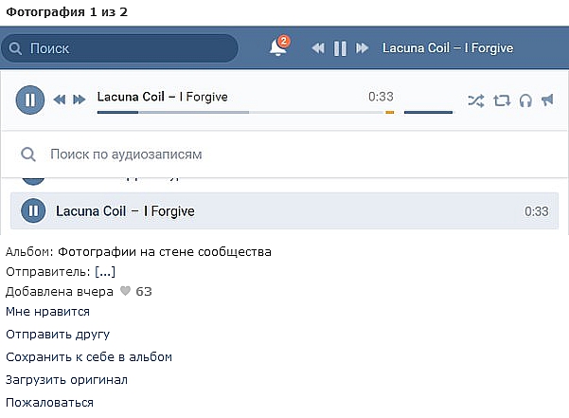Toggle repeat for the current track

pyautogui.click(x=502, y=100)
